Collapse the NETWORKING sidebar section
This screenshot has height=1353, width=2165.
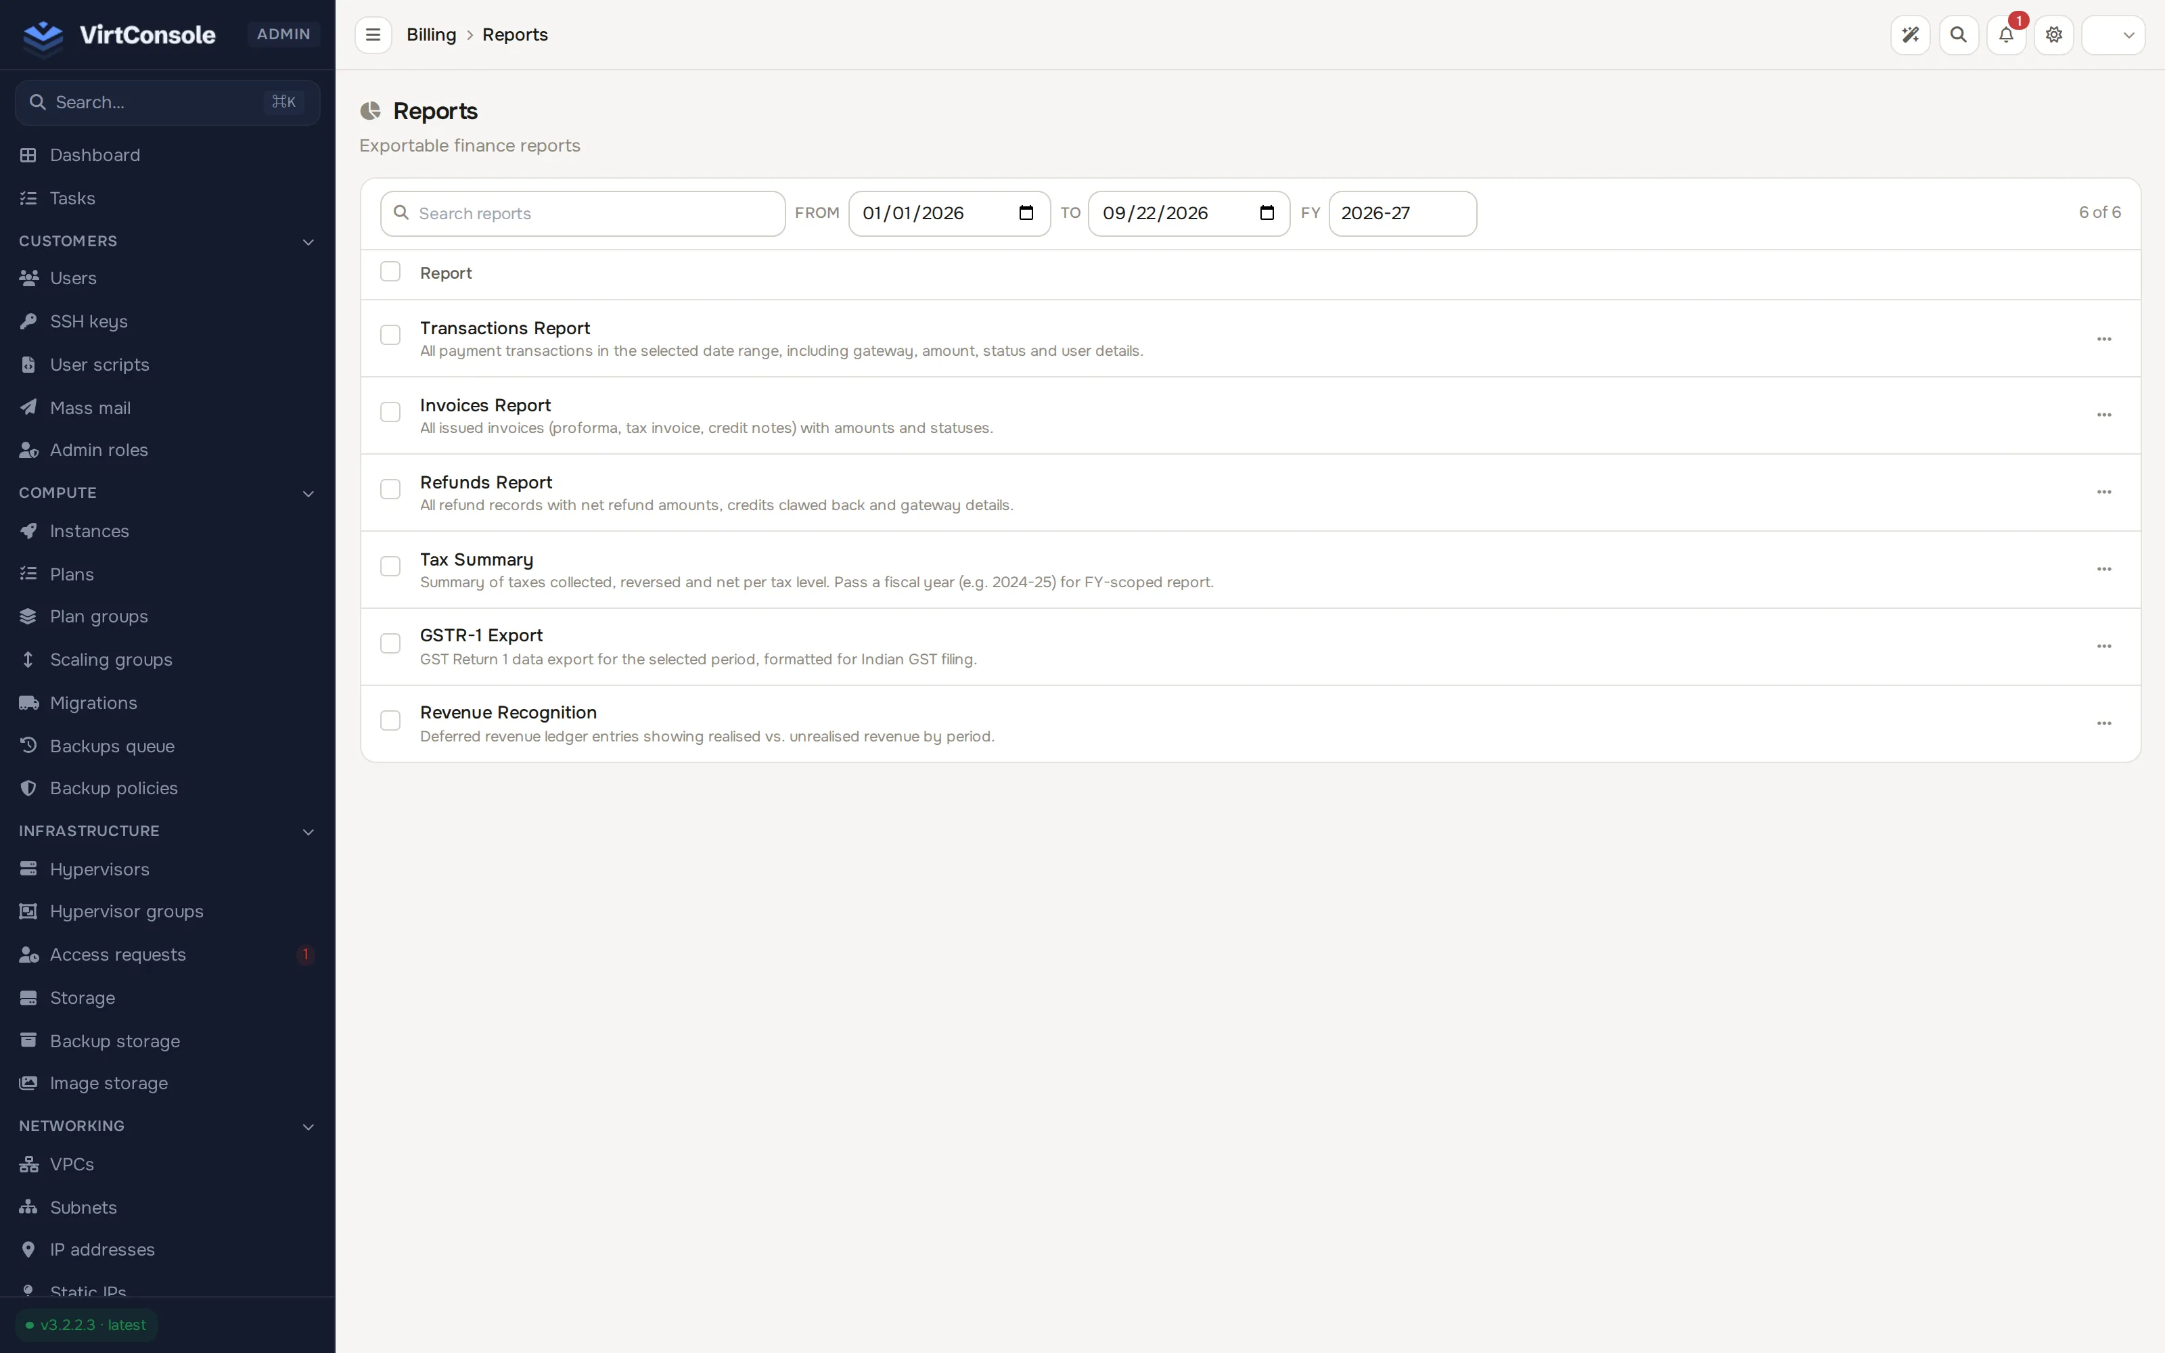coord(308,1126)
